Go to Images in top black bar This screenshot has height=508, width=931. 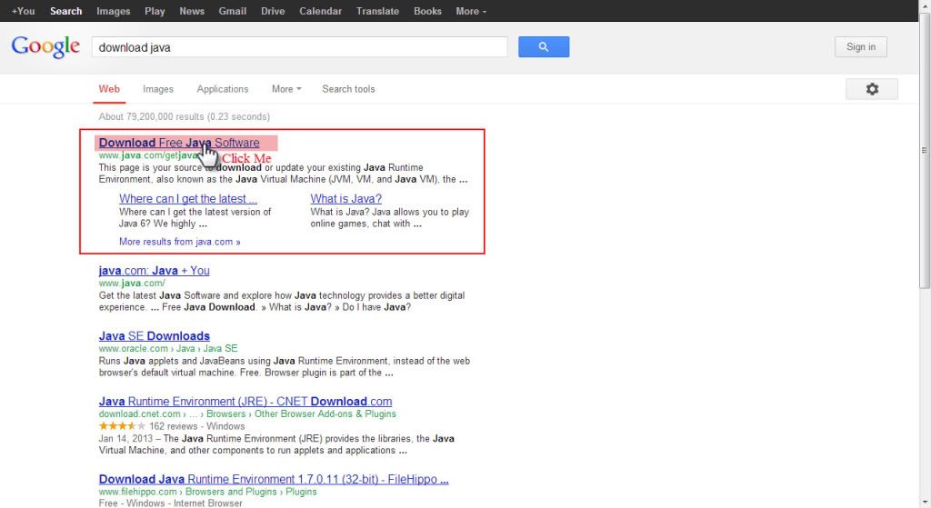click(114, 11)
